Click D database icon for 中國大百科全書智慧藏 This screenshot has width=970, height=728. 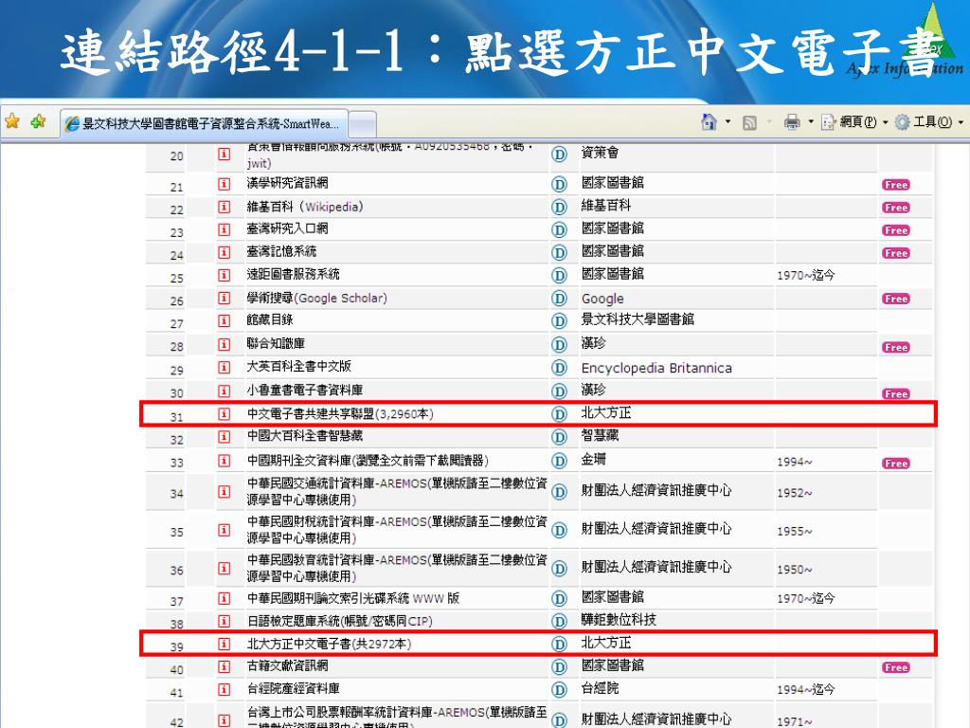(x=559, y=437)
